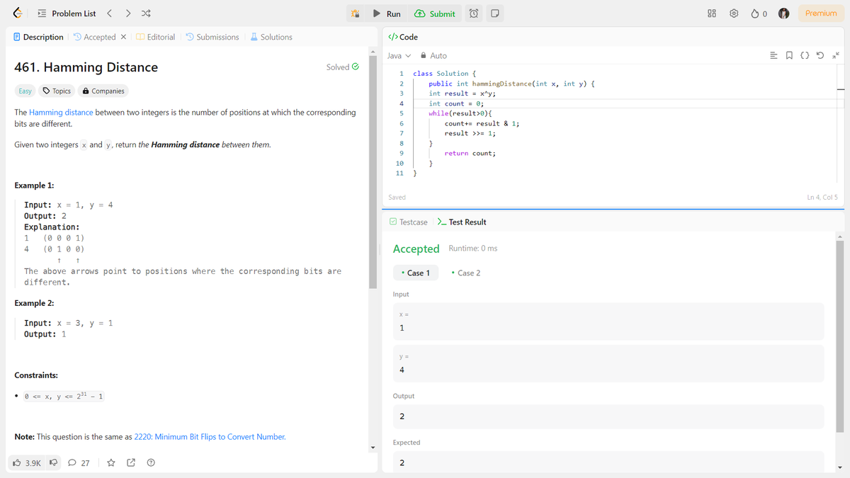This screenshot has height=478, width=850.
Task: Click the code line 'int count = 0;'
Action: pyautogui.click(x=456, y=103)
